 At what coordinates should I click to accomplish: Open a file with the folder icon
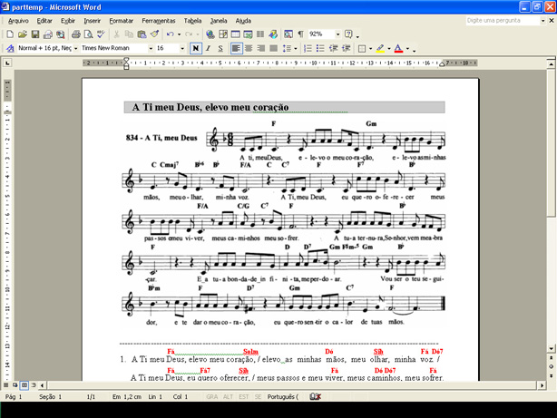pos(23,34)
